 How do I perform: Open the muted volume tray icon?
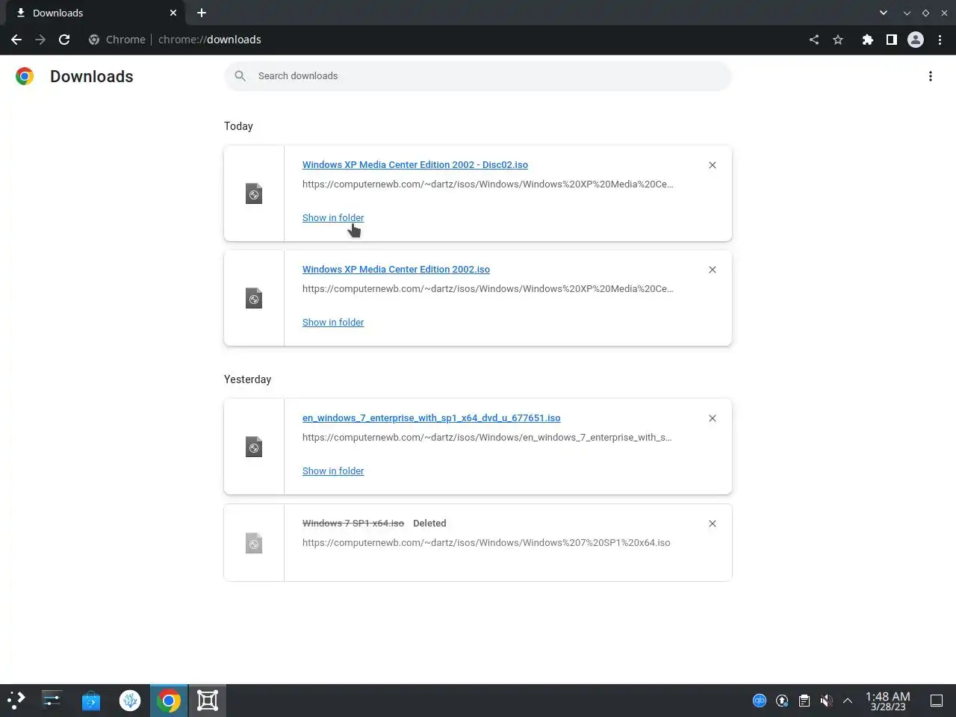(x=826, y=701)
